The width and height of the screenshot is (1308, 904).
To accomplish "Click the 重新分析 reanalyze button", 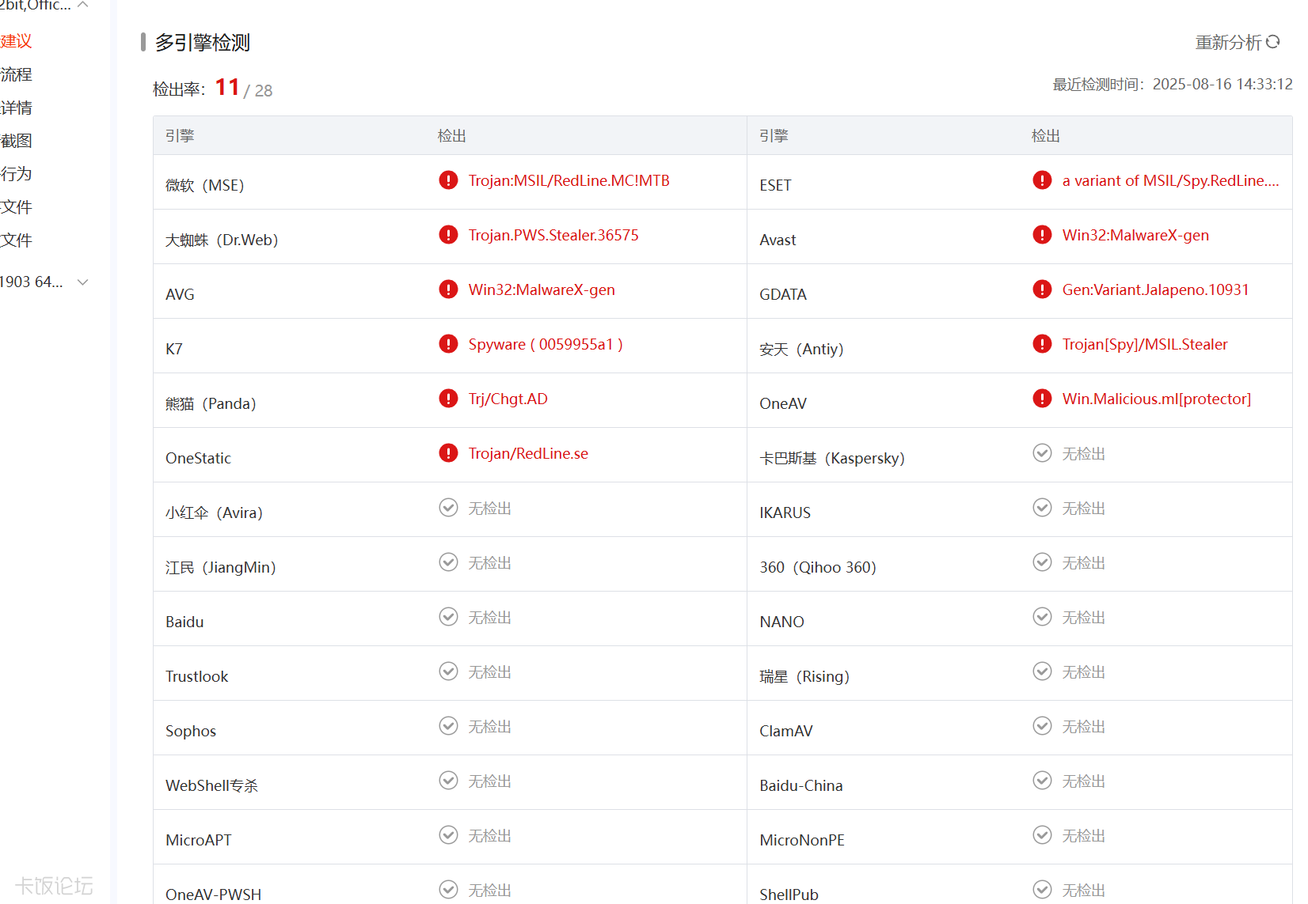I will 1228,43.
